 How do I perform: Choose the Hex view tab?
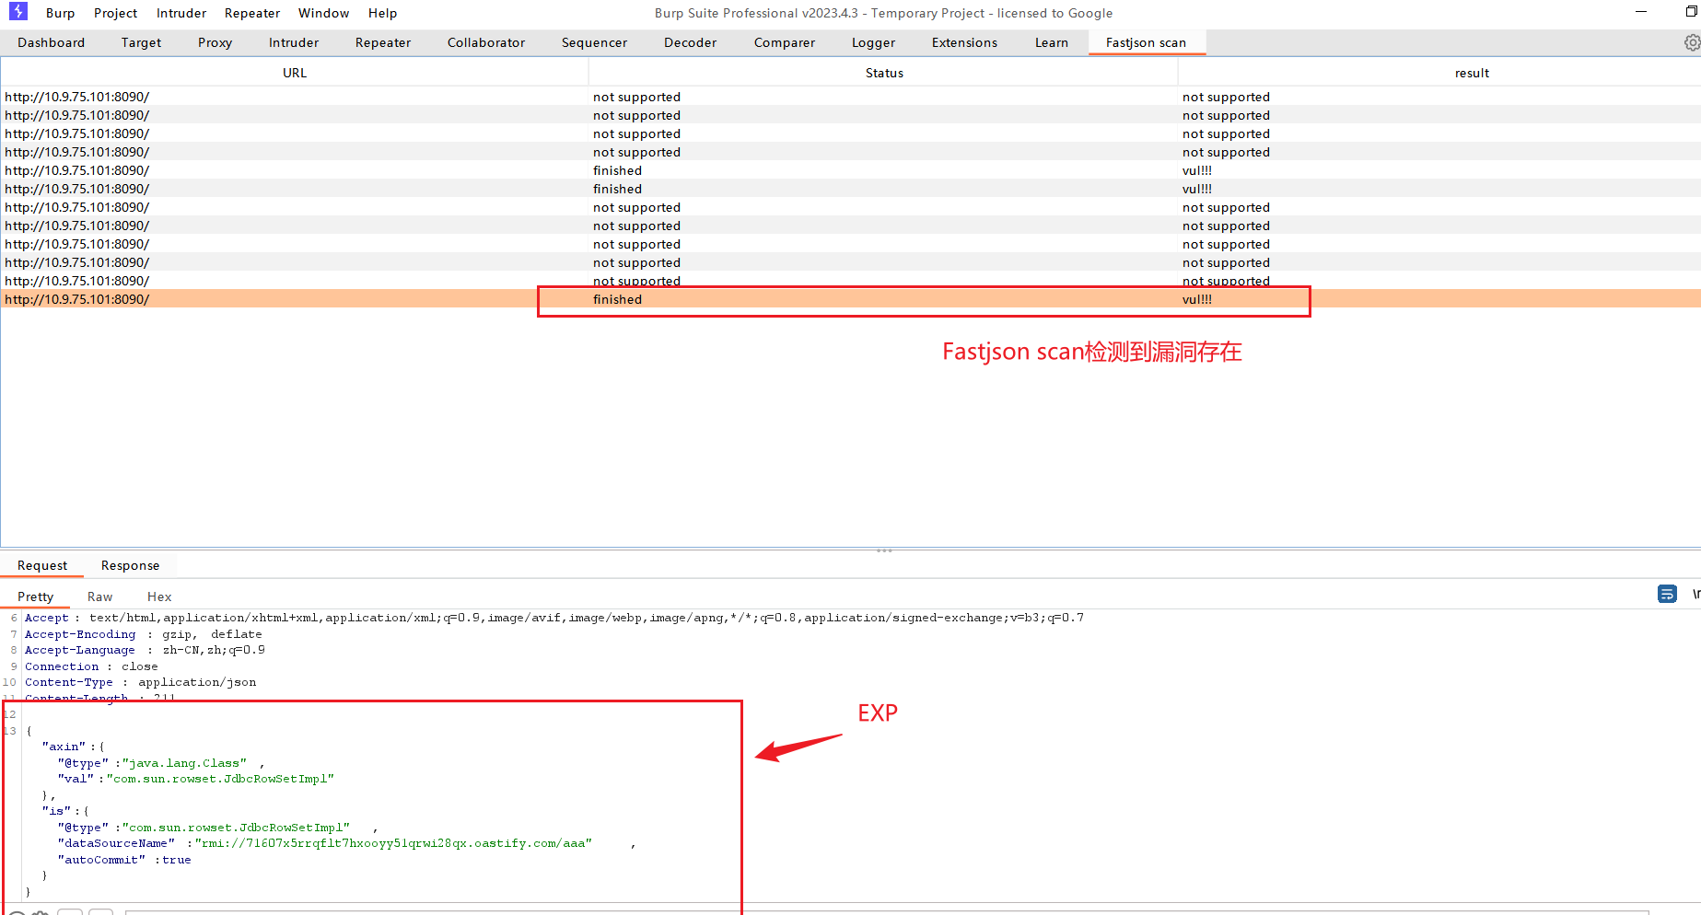pyautogui.click(x=159, y=596)
